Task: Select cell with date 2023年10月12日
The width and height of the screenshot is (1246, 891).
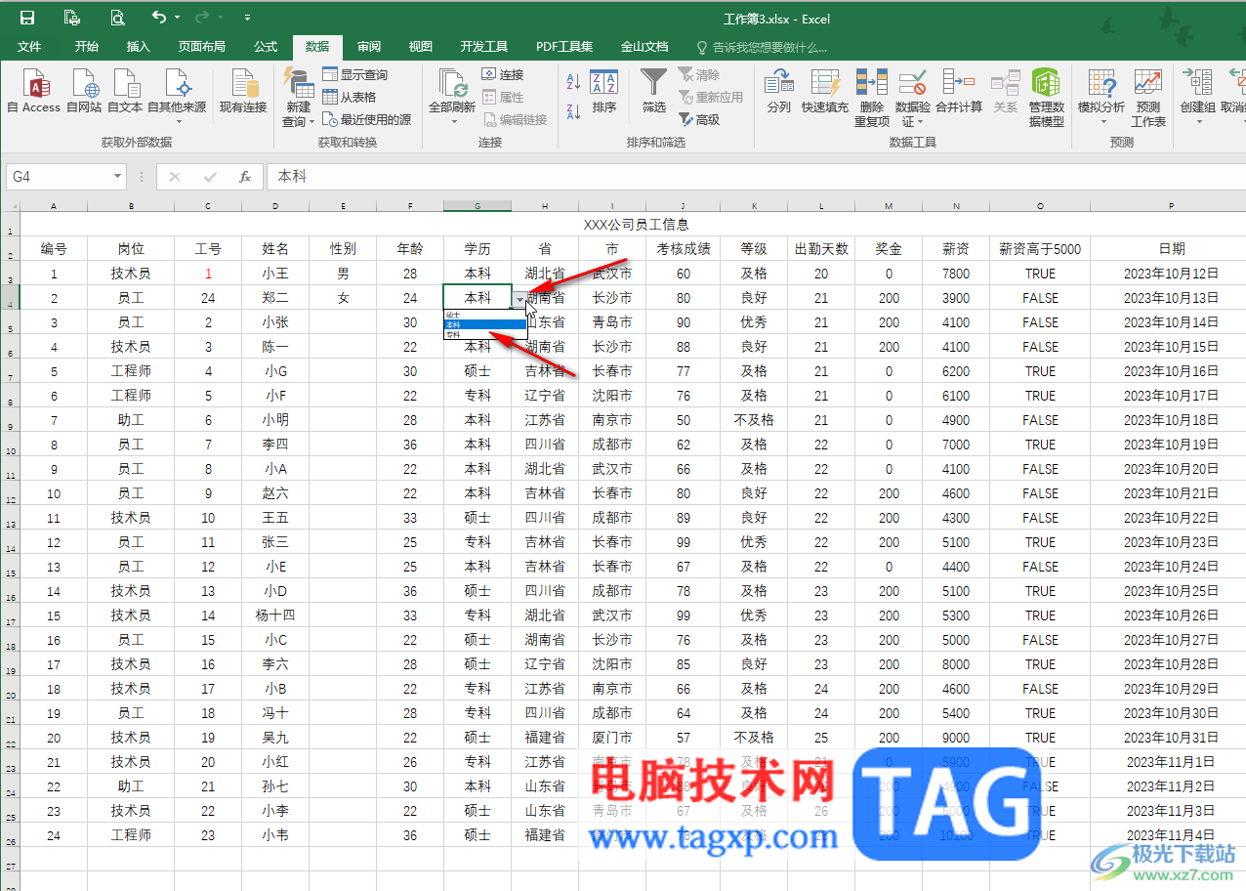Action: coord(1171,274)
